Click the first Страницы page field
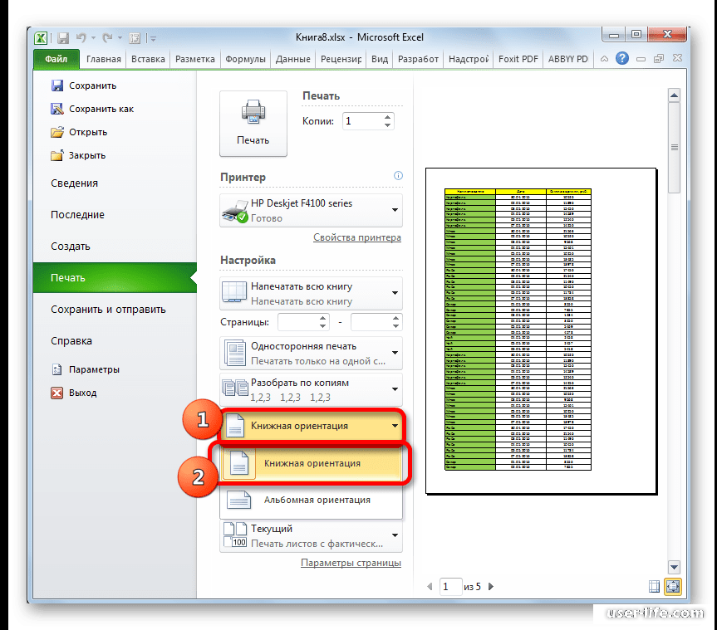This screenshot has width=717, height=630. [x=298, y=322]
